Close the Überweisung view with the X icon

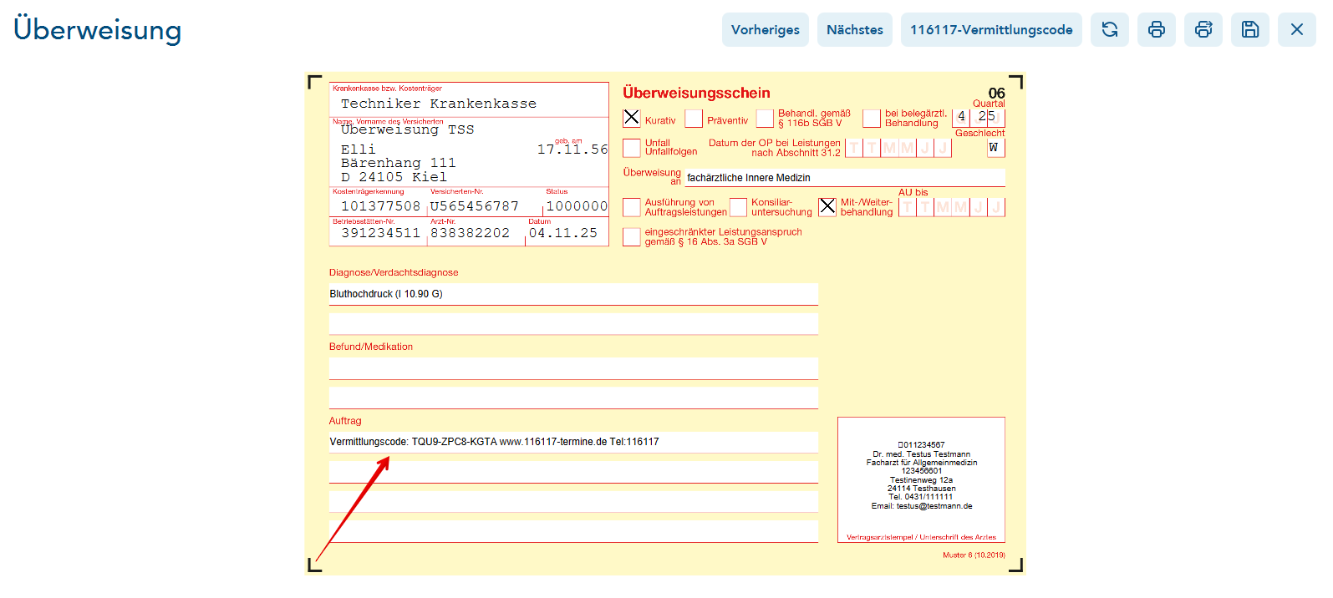pos(1296,30)
